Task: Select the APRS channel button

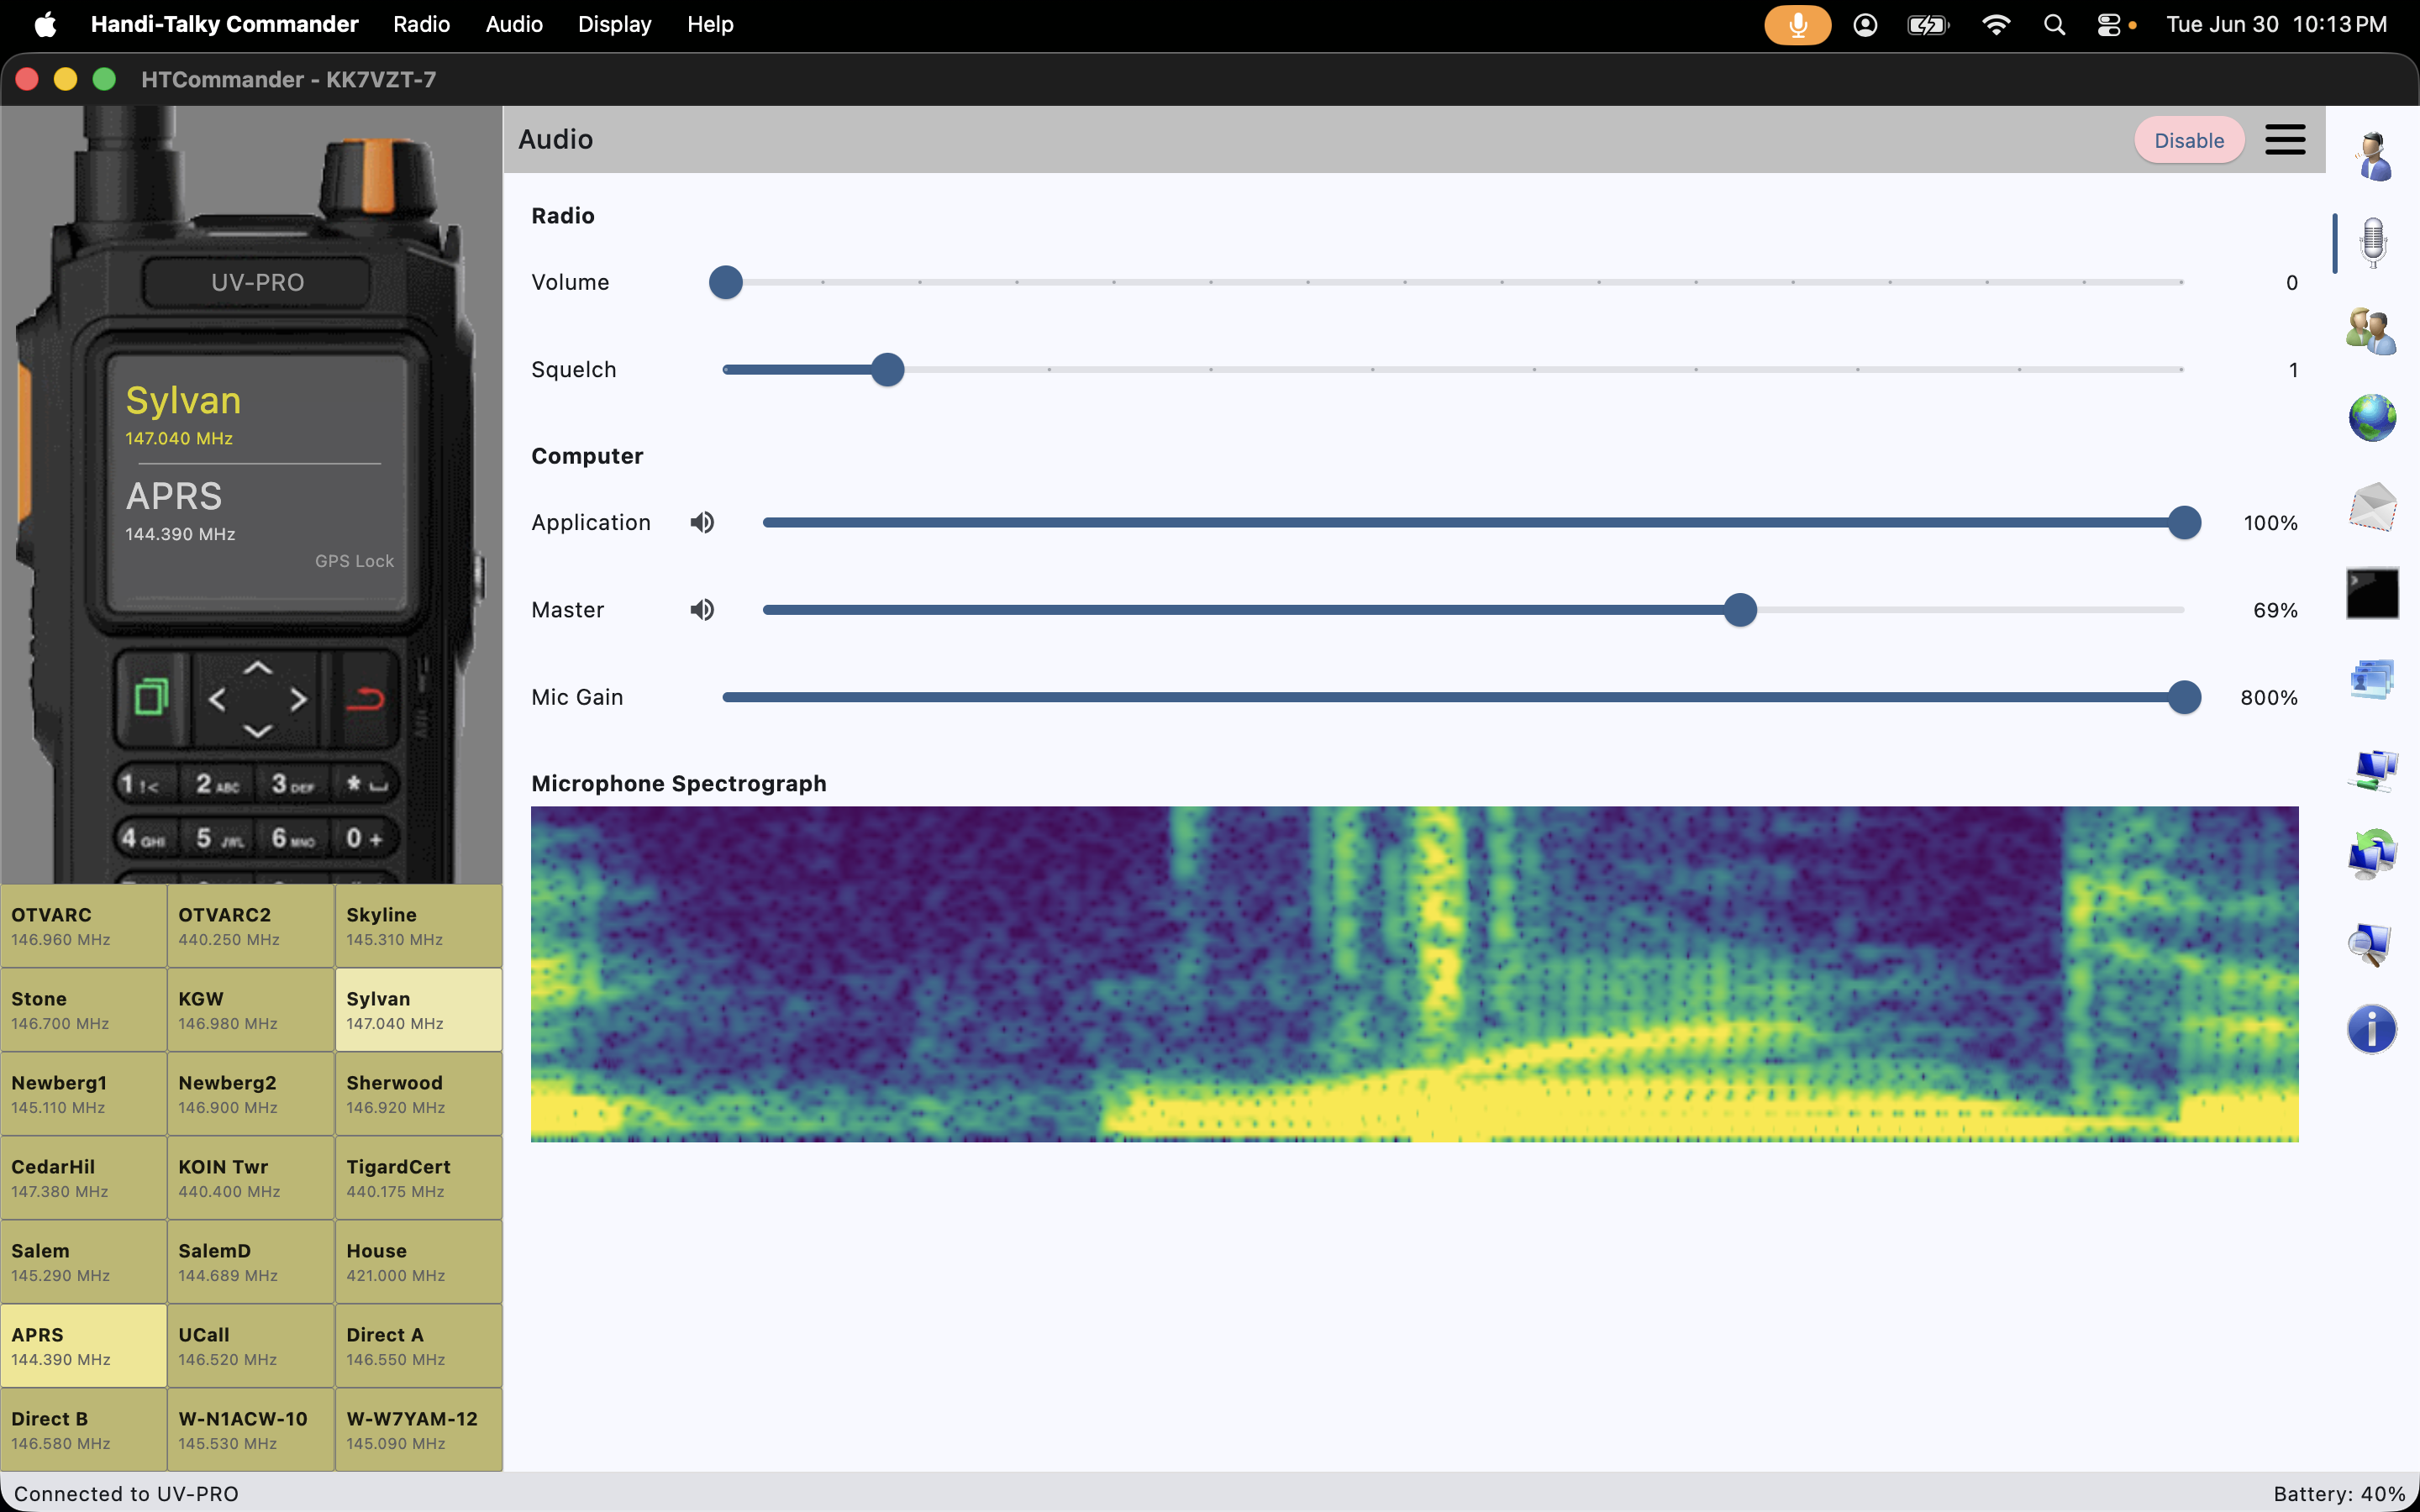Action: coord(84,1346)
